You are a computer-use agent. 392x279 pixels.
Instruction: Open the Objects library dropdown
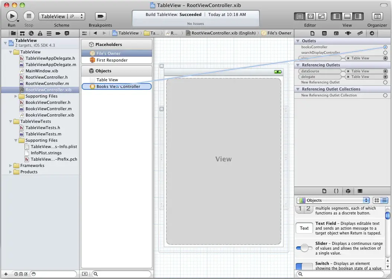333,200
